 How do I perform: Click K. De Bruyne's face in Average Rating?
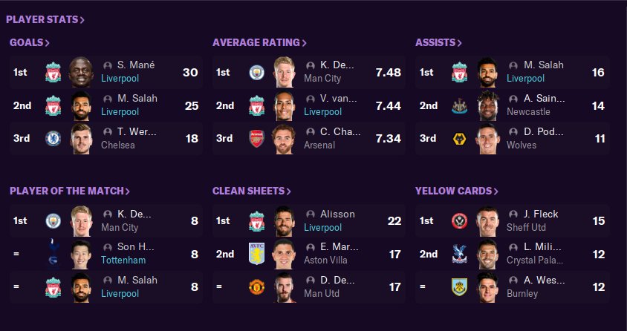pos(285,73)
